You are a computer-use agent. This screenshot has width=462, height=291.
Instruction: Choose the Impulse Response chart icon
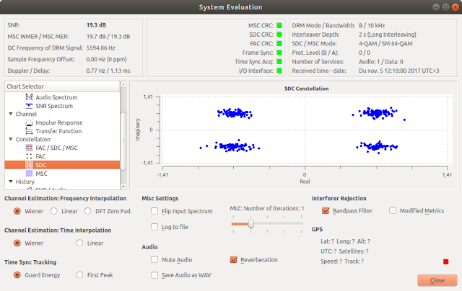(29, 122)
